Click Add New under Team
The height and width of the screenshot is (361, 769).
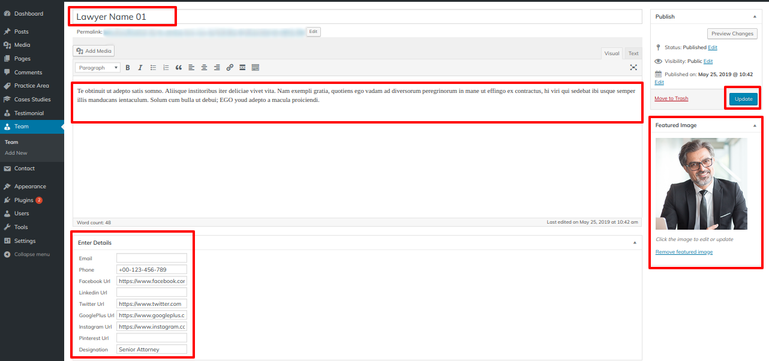click(16, 153)
